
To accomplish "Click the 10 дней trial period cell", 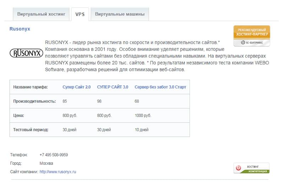I will [141, 130].
